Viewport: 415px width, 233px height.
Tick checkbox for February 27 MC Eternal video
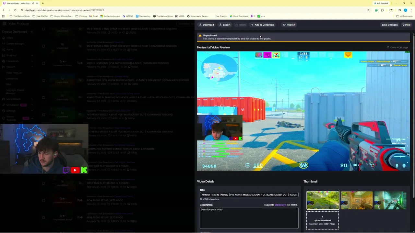tap(43, 46)
